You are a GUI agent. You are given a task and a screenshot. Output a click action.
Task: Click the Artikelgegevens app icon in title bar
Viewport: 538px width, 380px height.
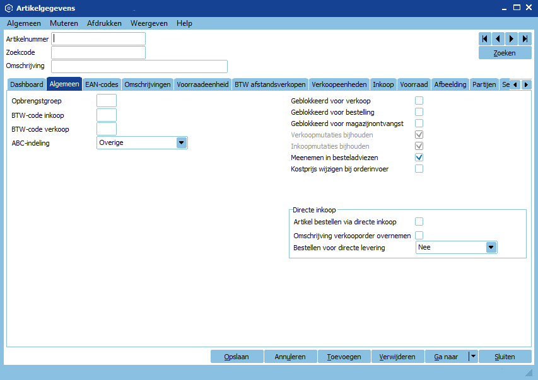click(9, 8)
